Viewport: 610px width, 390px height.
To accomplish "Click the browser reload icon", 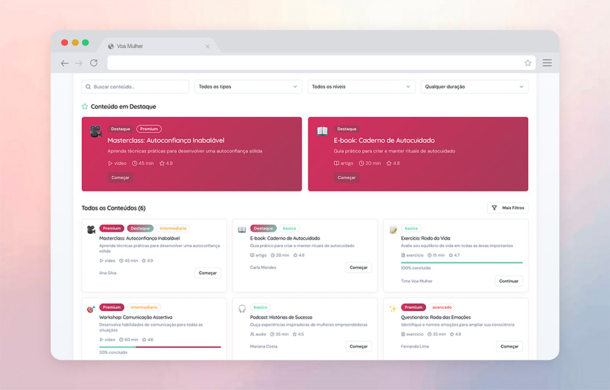I will (x=94, y=63).
